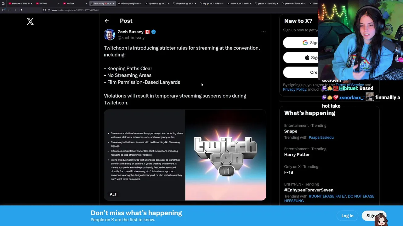
Task: Open the TwitchCon rules text image
Action: (x=145, y=155)
